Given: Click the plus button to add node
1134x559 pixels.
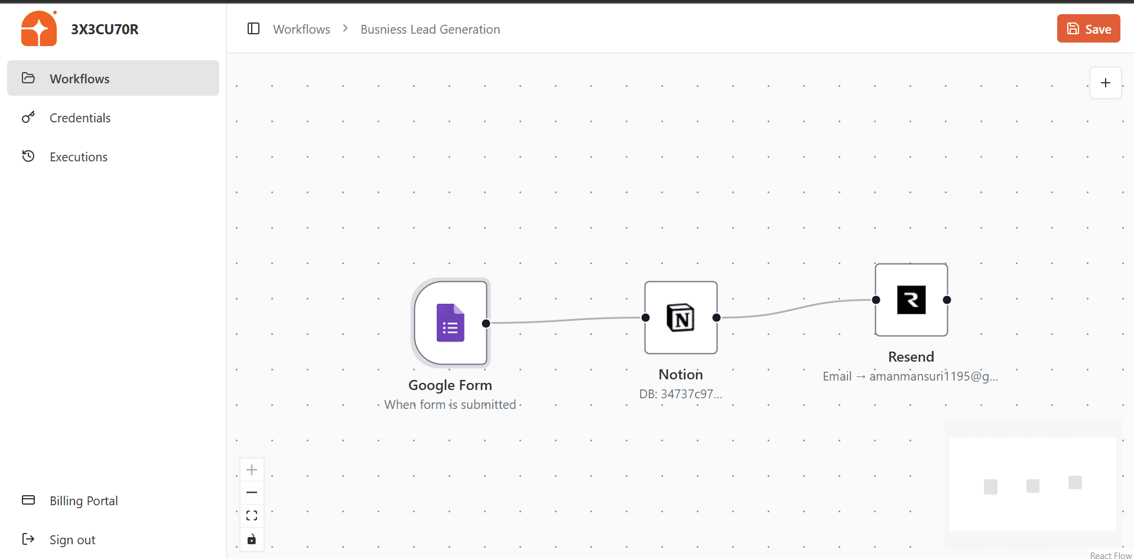Looking at the screenshot, I should (1106, 83).
